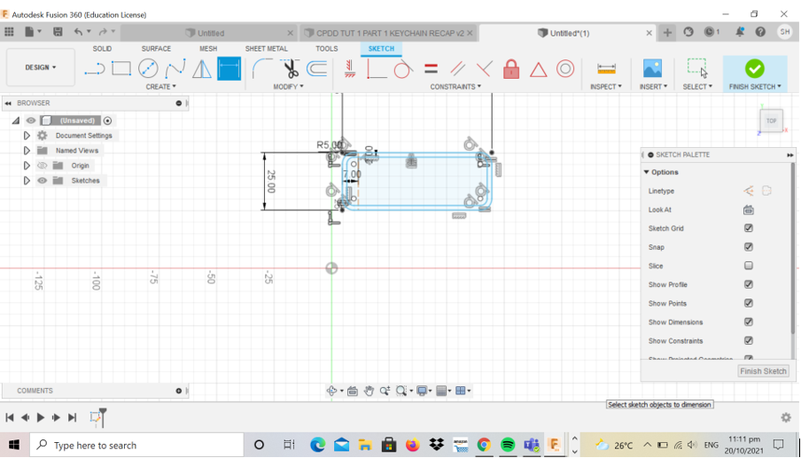Screen dimensions: 809x458
Task: Toggle the Sketch Grid checkbox
Action: tap(749, 228)
